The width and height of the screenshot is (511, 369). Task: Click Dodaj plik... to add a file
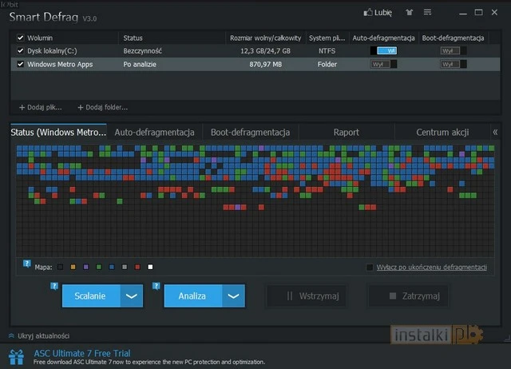click(x=41, y=107)
